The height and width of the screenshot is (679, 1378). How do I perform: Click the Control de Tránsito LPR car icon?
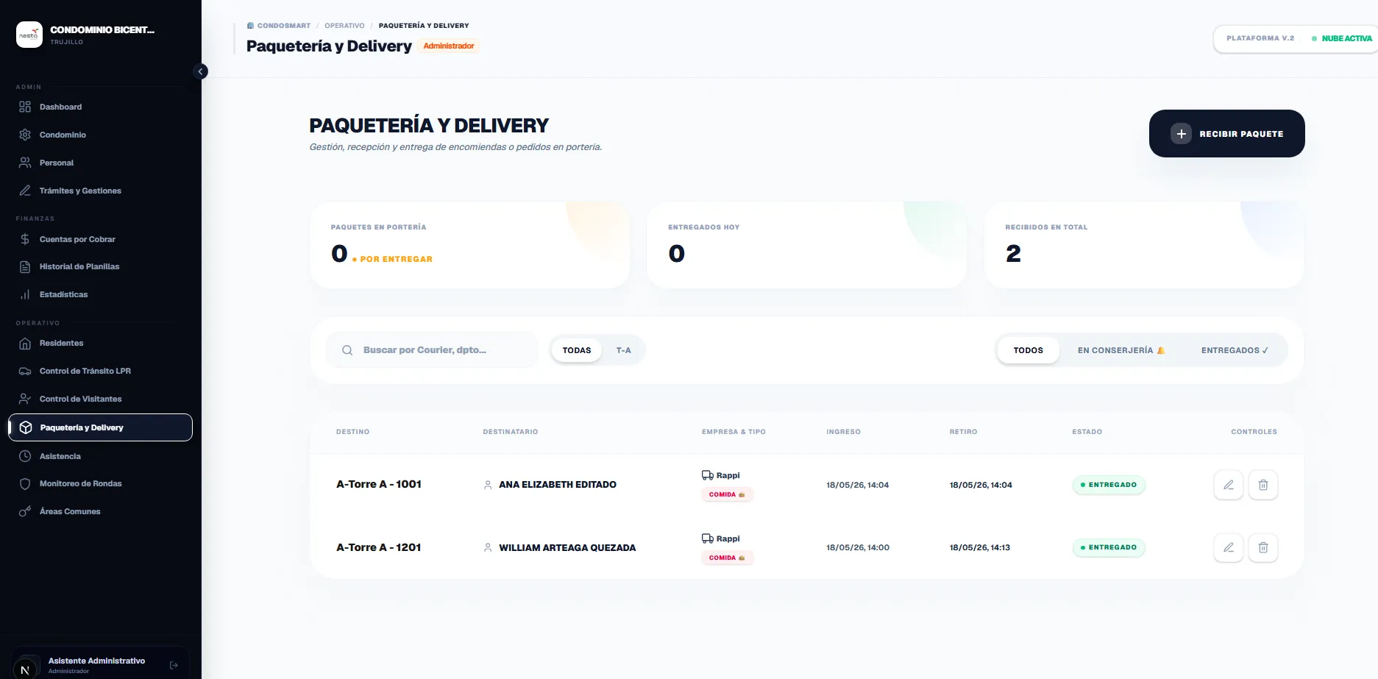[25, 371]
